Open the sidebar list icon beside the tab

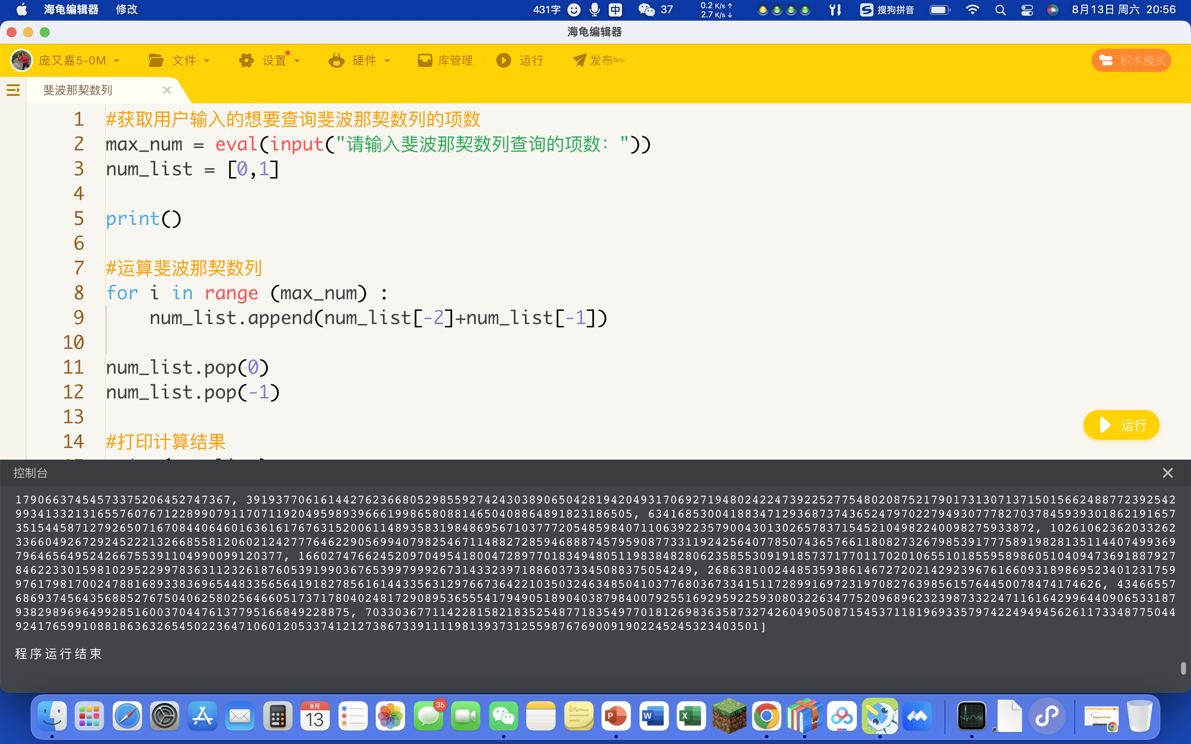(x=13, y=90)
